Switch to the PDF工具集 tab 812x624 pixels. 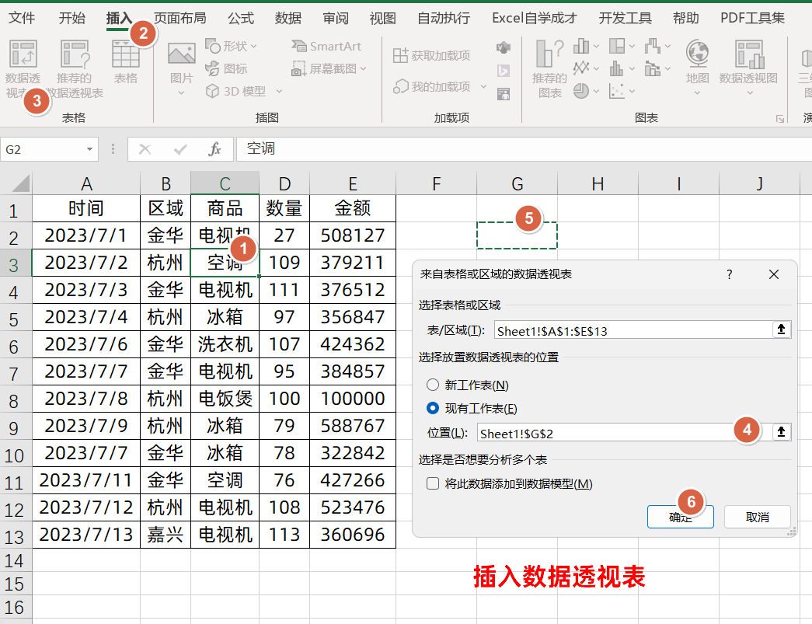[752, 18]
